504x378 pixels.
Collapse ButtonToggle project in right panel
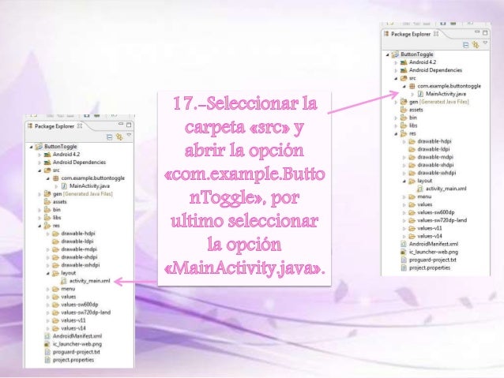coord(387,54)
